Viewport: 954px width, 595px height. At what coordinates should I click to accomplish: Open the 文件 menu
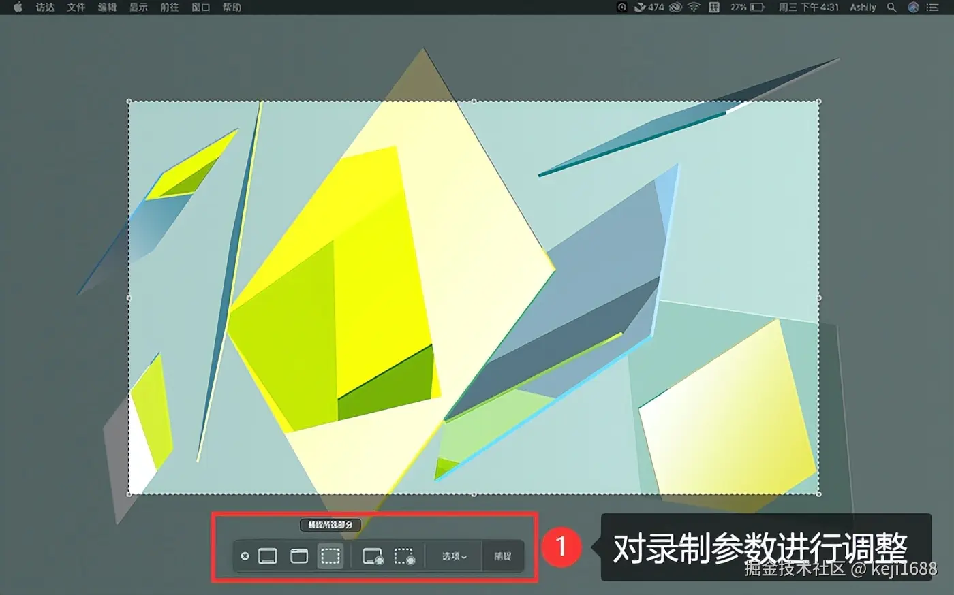coord(76,7)
